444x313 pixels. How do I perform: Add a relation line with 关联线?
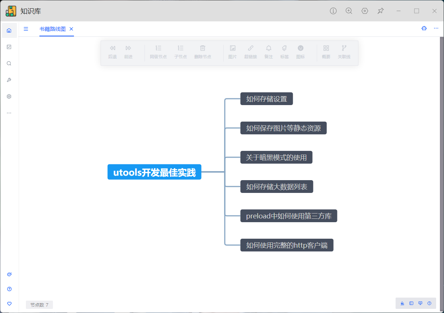click(x=344, y=52)
